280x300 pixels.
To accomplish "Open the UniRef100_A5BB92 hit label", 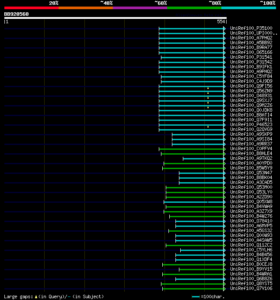I will (x=251, y=42).
